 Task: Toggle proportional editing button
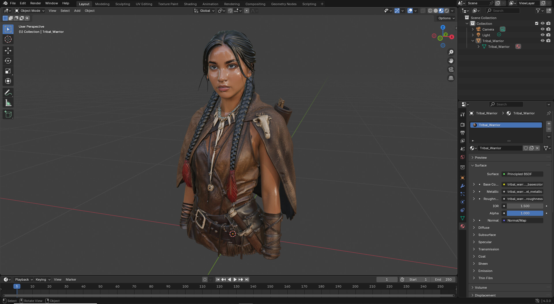[x=246, y=11]
